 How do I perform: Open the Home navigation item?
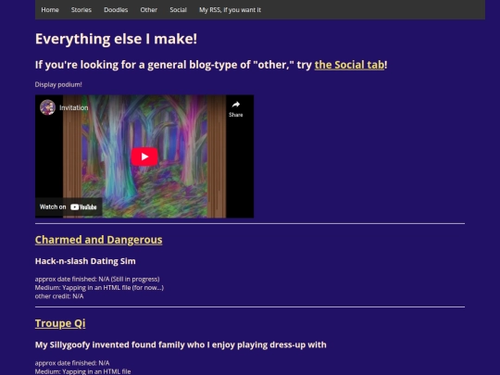[50, 10]
